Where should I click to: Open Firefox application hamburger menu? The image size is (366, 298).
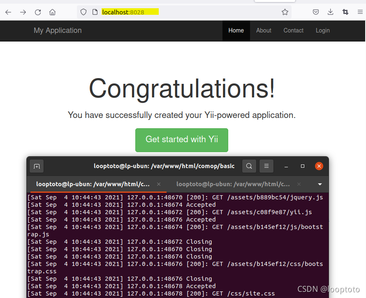[360, 12]
